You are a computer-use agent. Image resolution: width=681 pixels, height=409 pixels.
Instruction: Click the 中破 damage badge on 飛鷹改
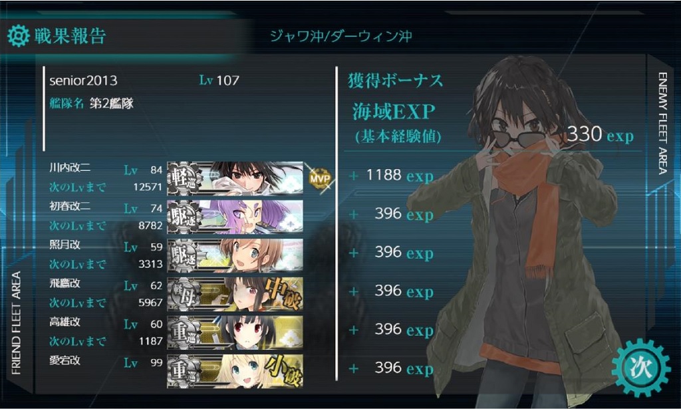coord(283,294)
